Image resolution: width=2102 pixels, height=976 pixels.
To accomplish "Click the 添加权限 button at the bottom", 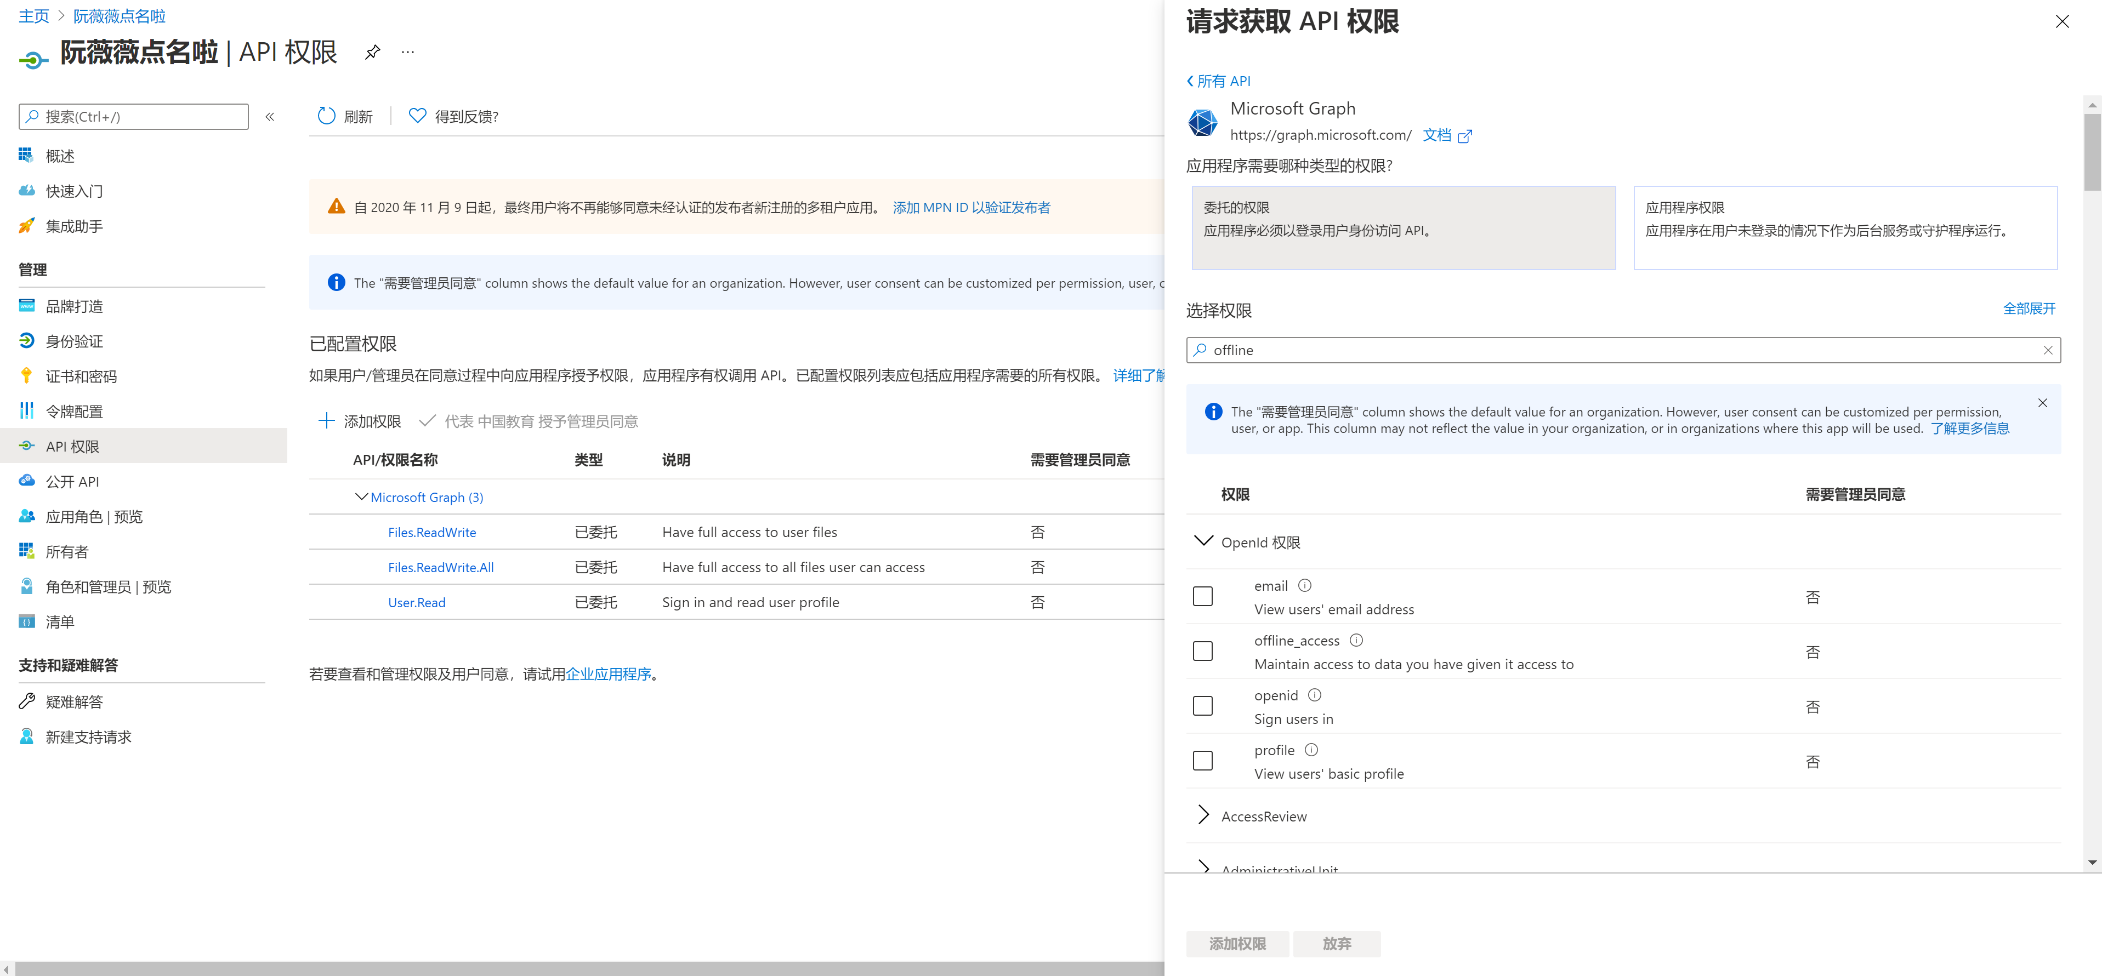I will click(x=1237, y=943).
